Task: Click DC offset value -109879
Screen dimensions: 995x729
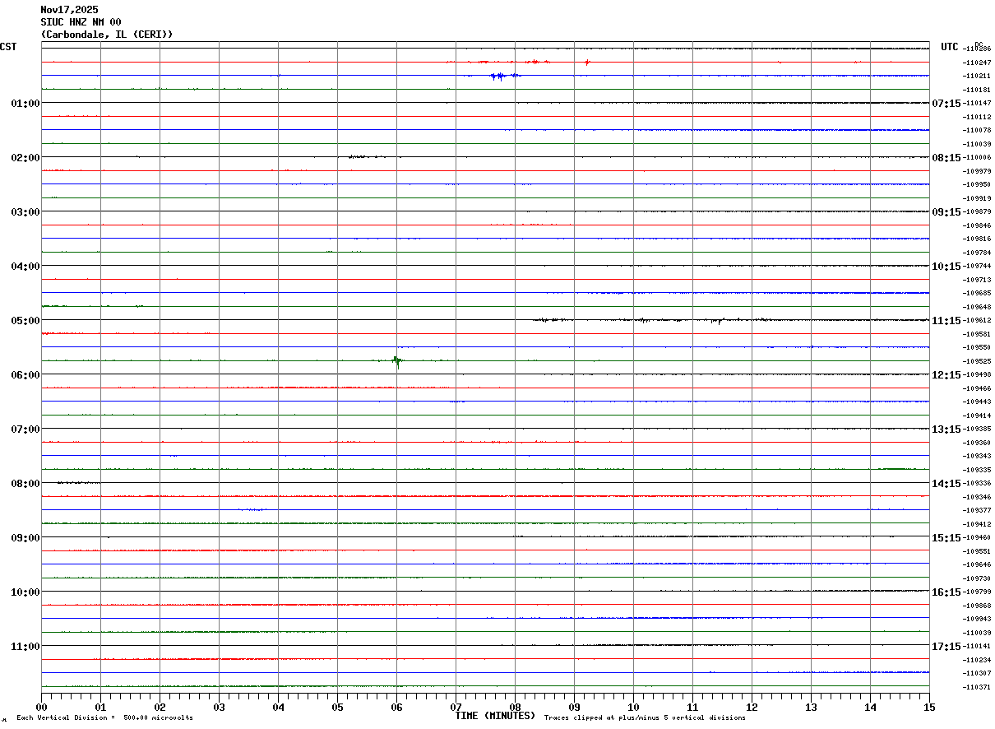Action: coord(977,211)
